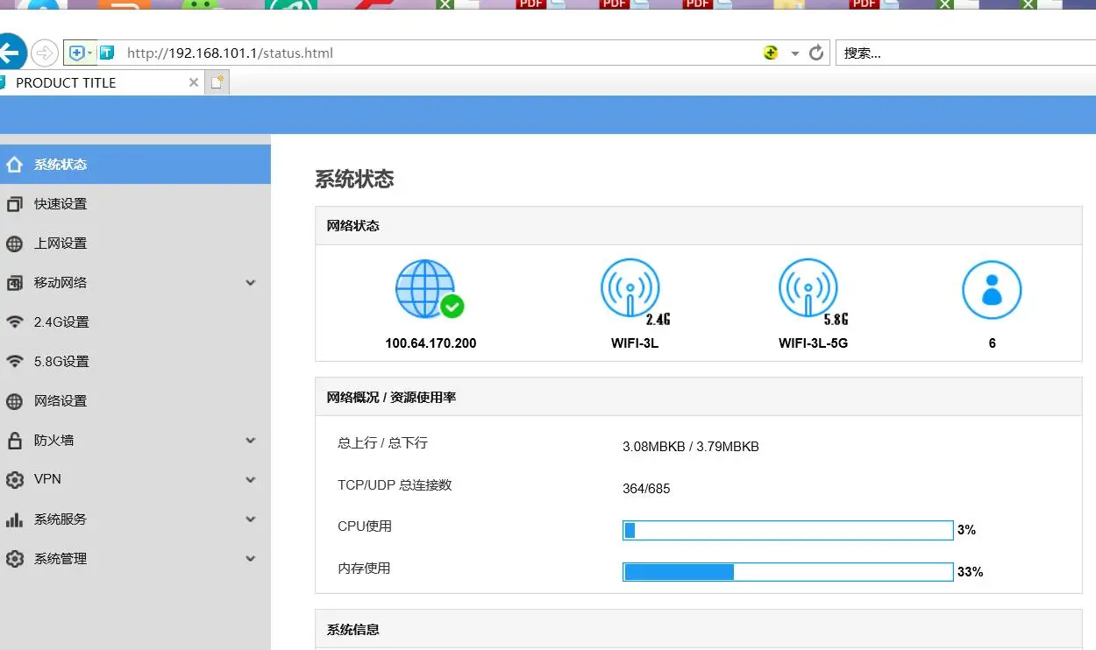1096x650 pixels.
Task: Click the internet globe status icon
Action: click(429, 289)
